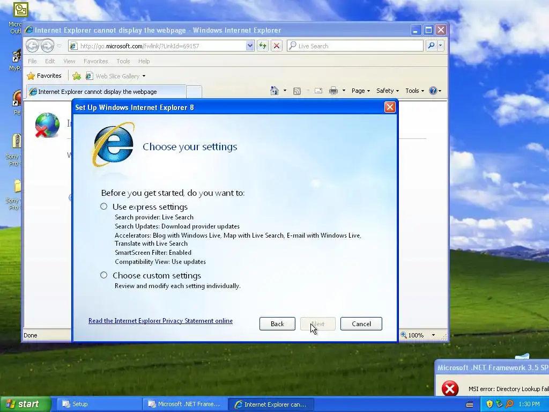Click the Favorites star button
Viewport: 549px width, 412px height.
44,76
